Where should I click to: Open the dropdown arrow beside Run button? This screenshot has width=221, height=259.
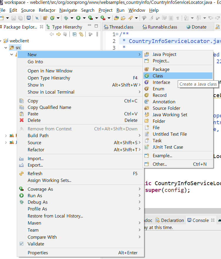pos(84,18)
